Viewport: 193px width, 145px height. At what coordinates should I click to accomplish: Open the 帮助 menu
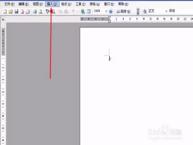tap(123, 4)
